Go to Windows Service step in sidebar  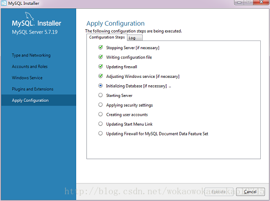point(27,78)
